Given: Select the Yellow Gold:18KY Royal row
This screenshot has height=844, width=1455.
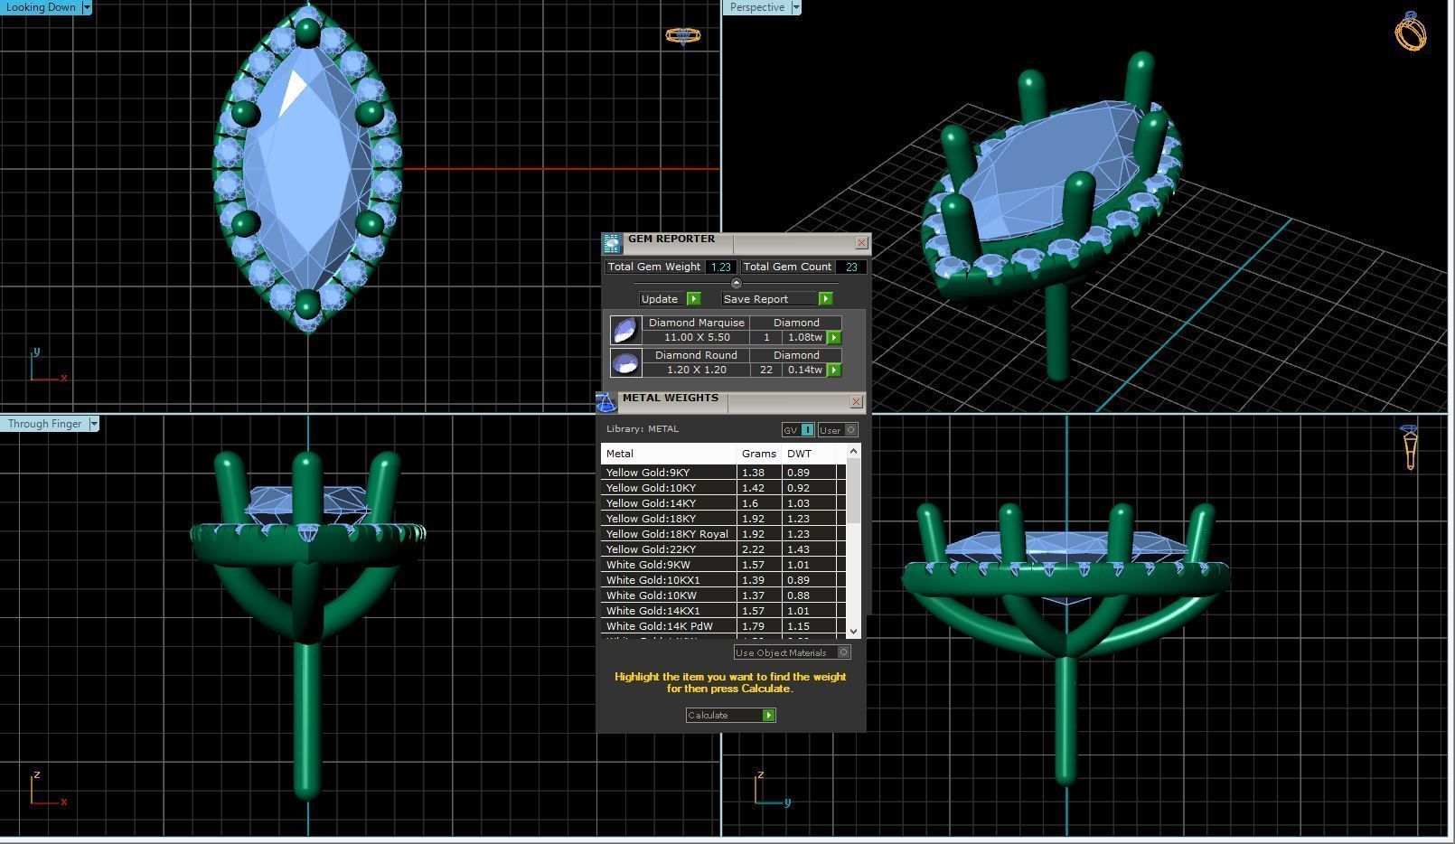Looking at the screenshot, I should point(723,534).
